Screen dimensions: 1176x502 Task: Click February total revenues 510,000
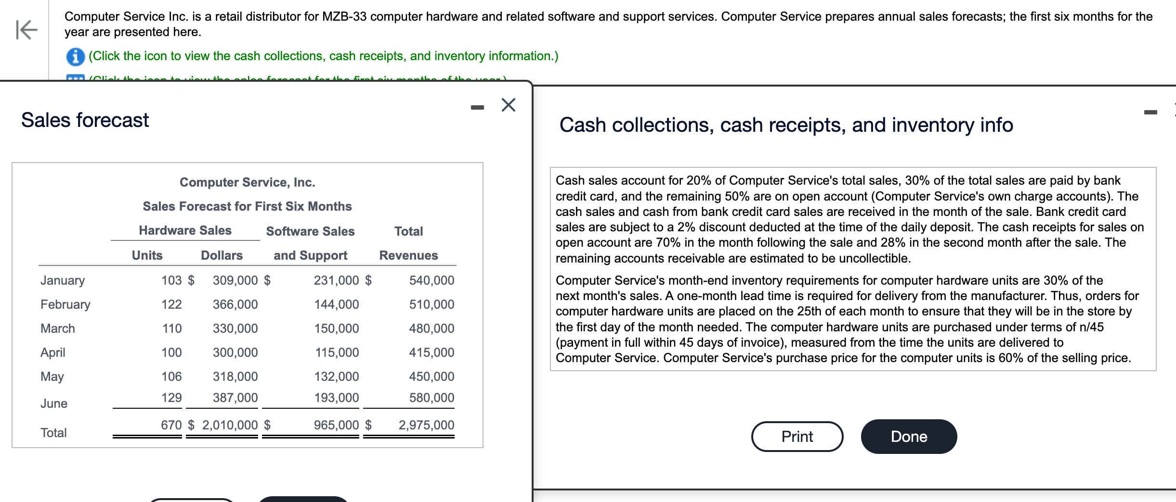432,304
